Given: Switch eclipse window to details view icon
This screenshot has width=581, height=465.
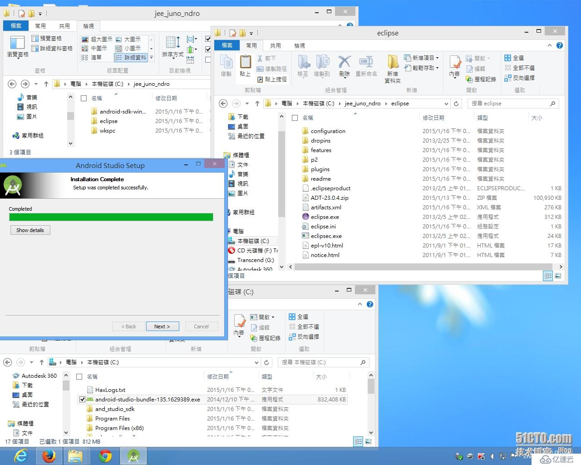Looking at the screenshot, I should pos(548,276).
